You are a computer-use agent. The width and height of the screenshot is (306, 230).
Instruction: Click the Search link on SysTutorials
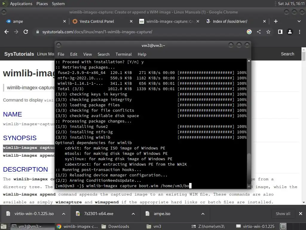click(287, 54)
